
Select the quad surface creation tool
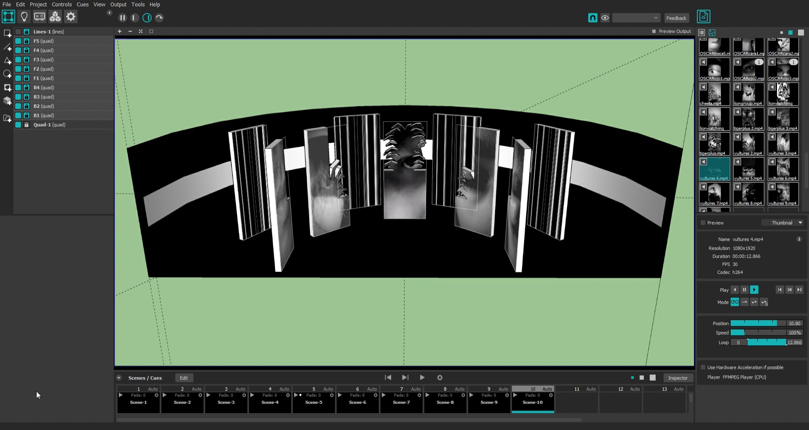7,33
